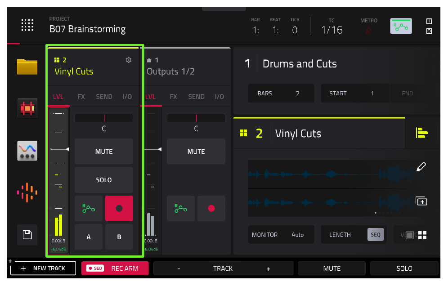This screenshot has width=448, height=286.
Task: Click the REC ARM button
Action: coord(115,268)
